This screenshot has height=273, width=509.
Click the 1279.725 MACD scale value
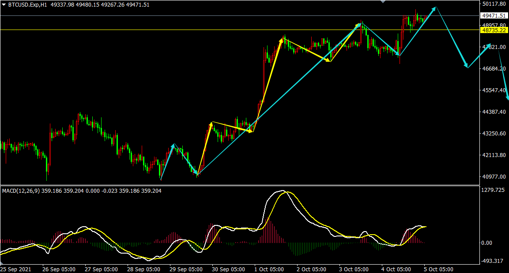(494, 190)
